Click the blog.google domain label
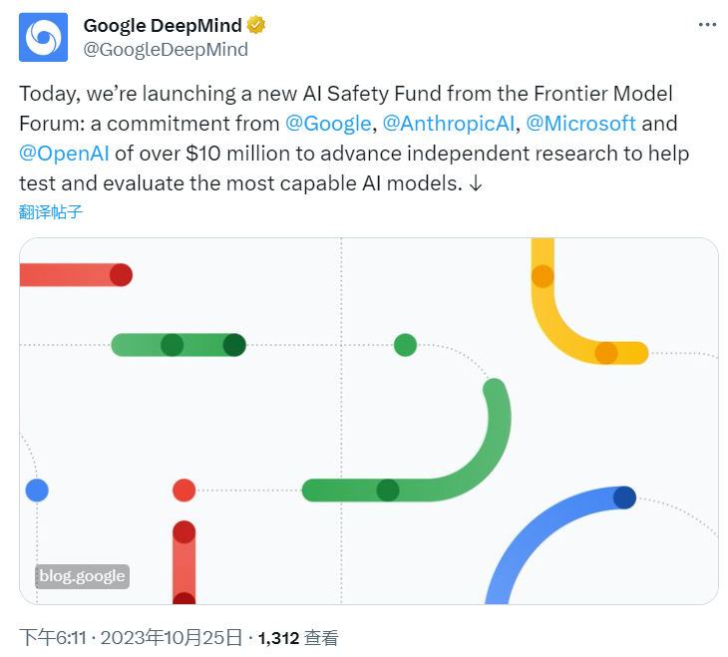The image size is (728, 657). click(83, 575)
